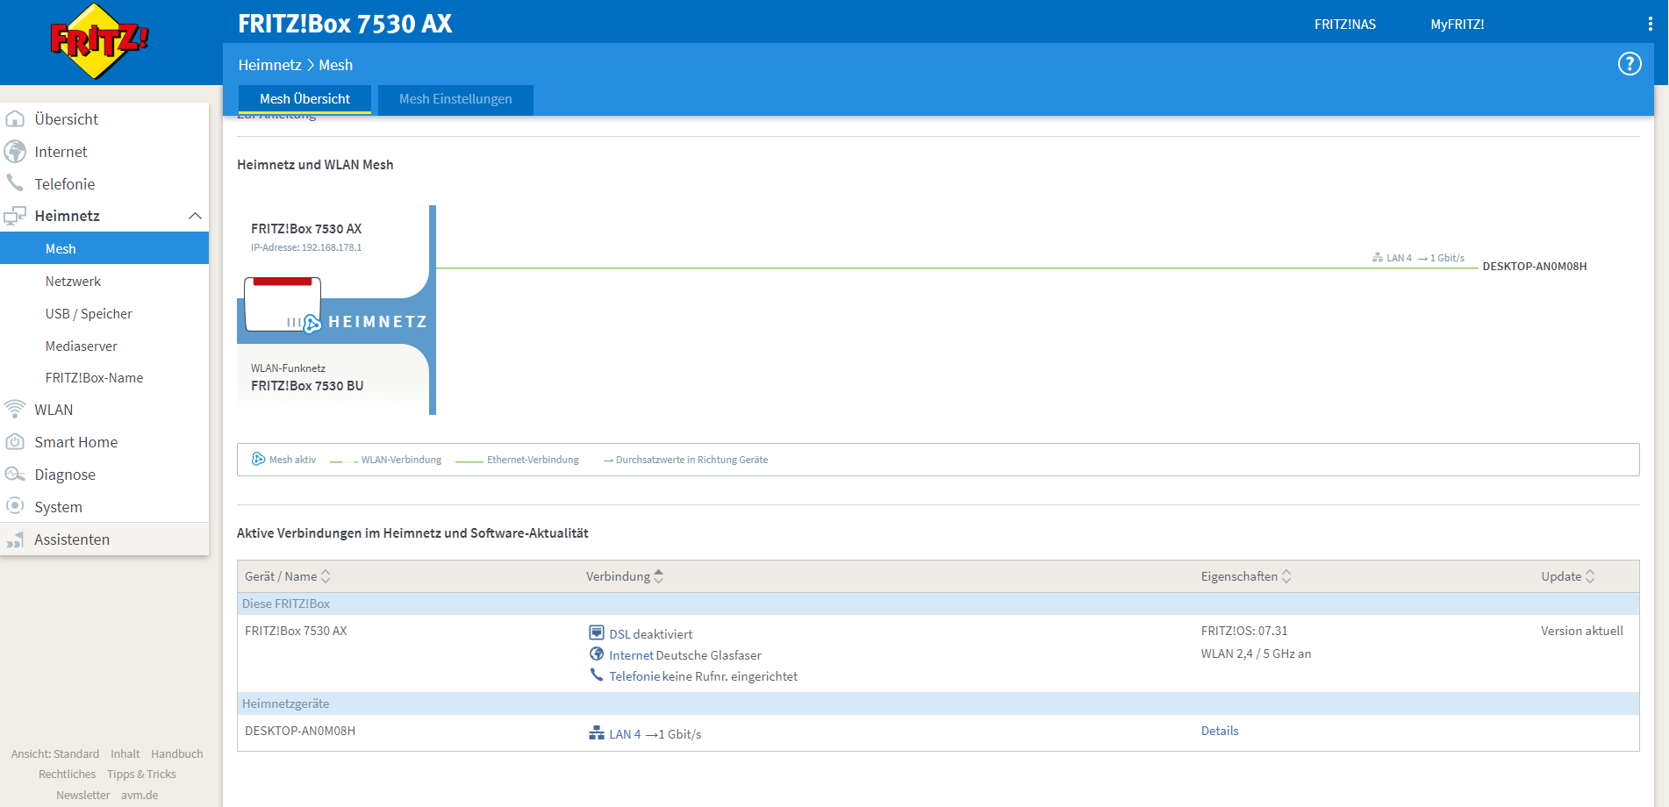Click the LAN icon in DESKTOP-AN0M08H row

[597, 733]
